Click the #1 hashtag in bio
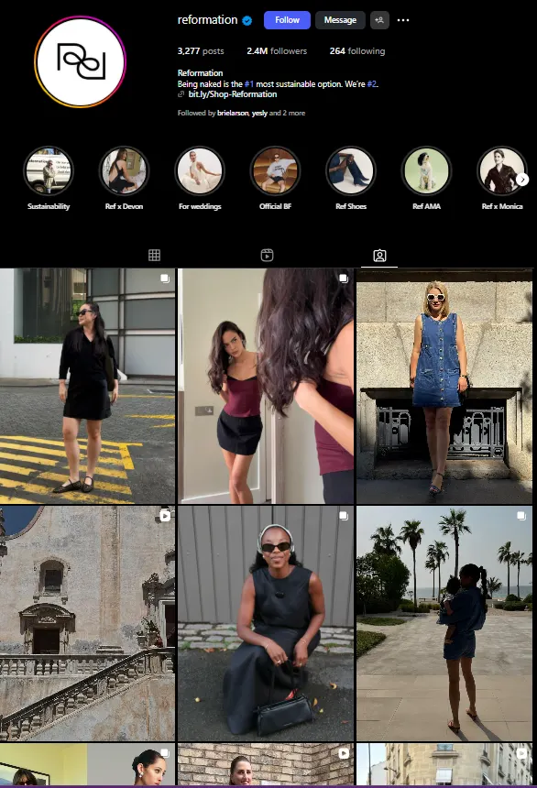 [x=249, y=84]
